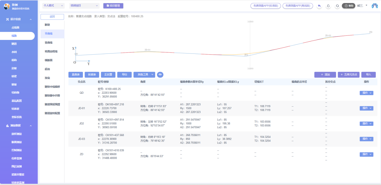Click the headset customer service icon

pos(337,6)
